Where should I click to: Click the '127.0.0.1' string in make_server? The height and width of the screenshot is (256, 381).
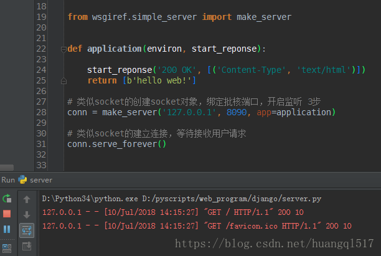pyautogui.click(x=189, y=112)
